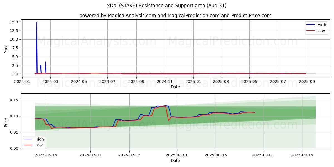The height and width of the screenshot is (167, 334).
Task: Click the bottom chart x-axis label '2025-08-15'
Action: point(216,155)
